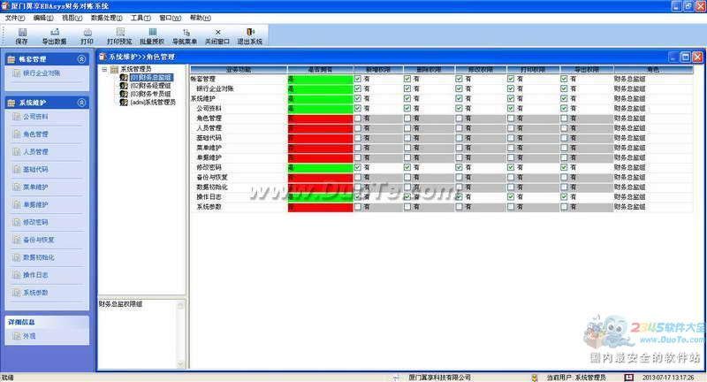Click the 批量授权 batch authorize toolbar icon

coord(152,36)
